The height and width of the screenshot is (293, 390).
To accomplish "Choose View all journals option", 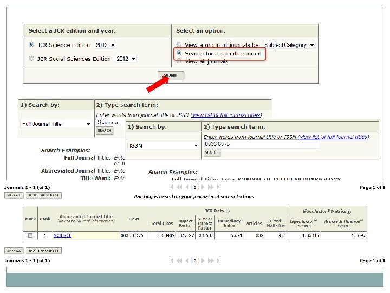I will [179, 61].
